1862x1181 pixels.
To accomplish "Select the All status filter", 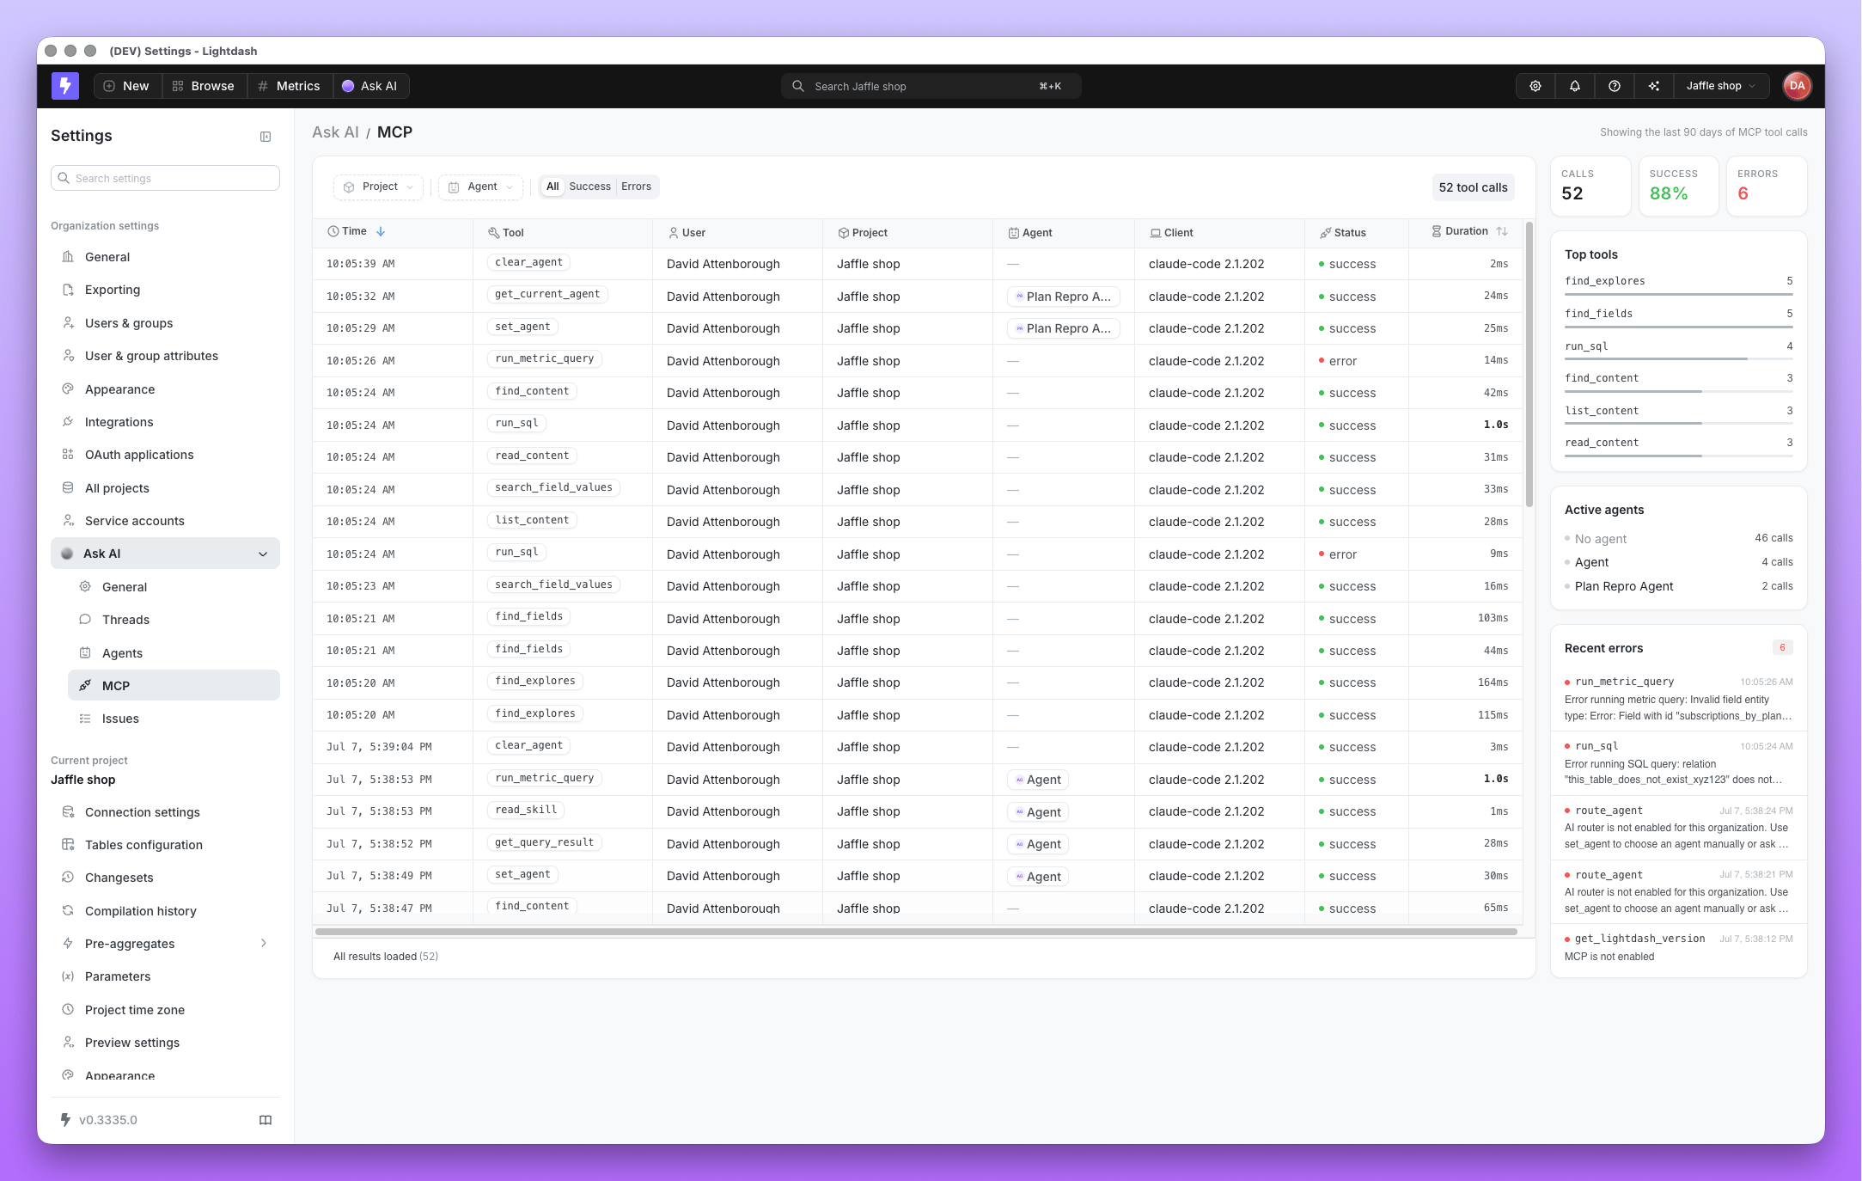I will (552, 187).
